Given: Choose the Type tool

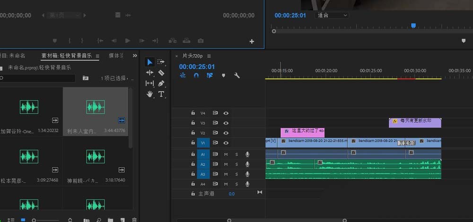Looking at the screenshot, I should [161, 94].
